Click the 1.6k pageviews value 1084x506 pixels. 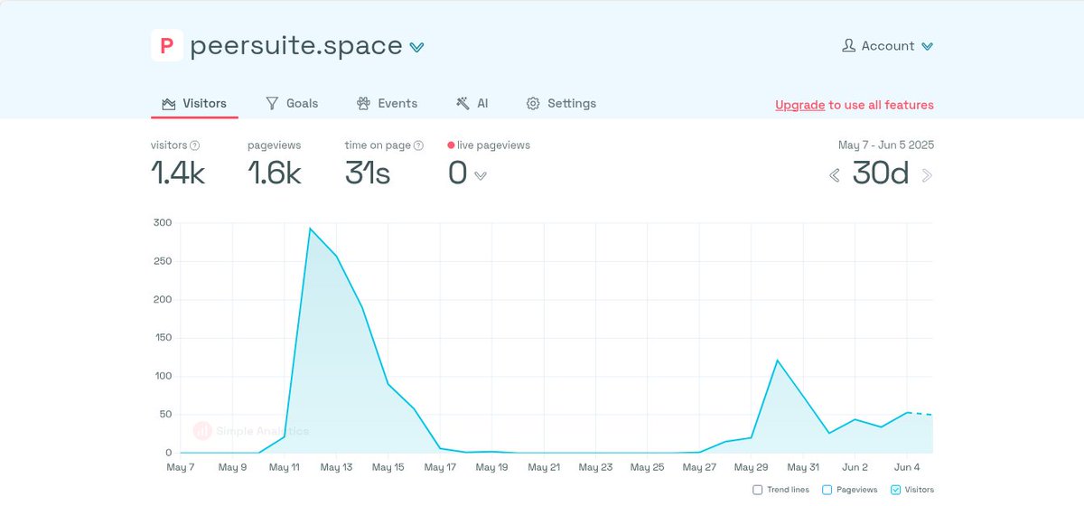tap(275, 173)
